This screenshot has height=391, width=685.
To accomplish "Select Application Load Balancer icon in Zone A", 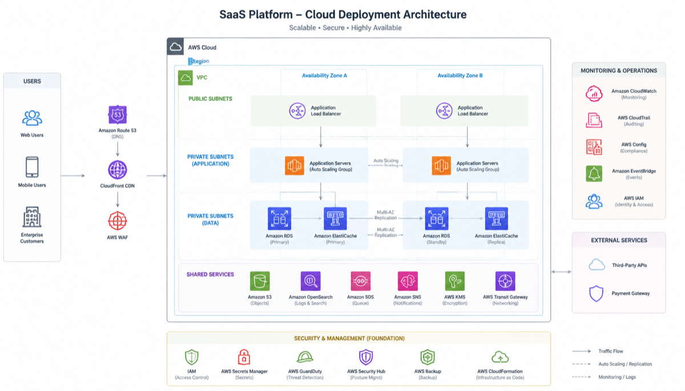I will [297, 111].
